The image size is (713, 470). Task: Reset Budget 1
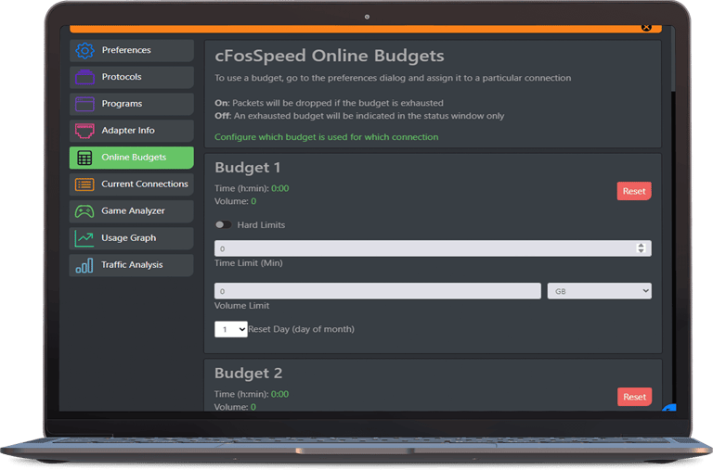coord(634,191)
